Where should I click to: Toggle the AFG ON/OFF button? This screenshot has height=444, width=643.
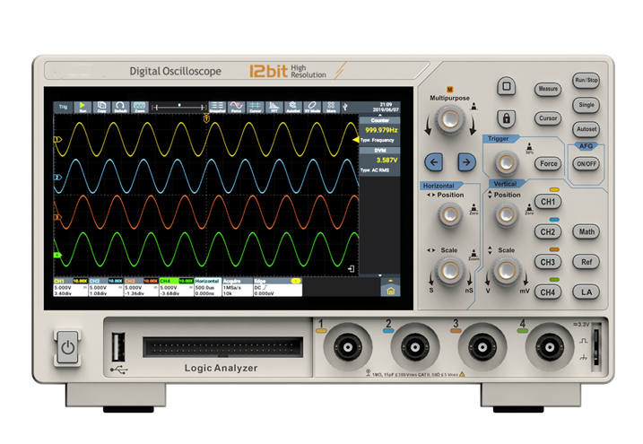[x=587, y=164]
